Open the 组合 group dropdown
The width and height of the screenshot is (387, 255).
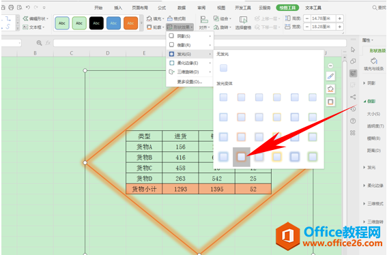(223, 18)
